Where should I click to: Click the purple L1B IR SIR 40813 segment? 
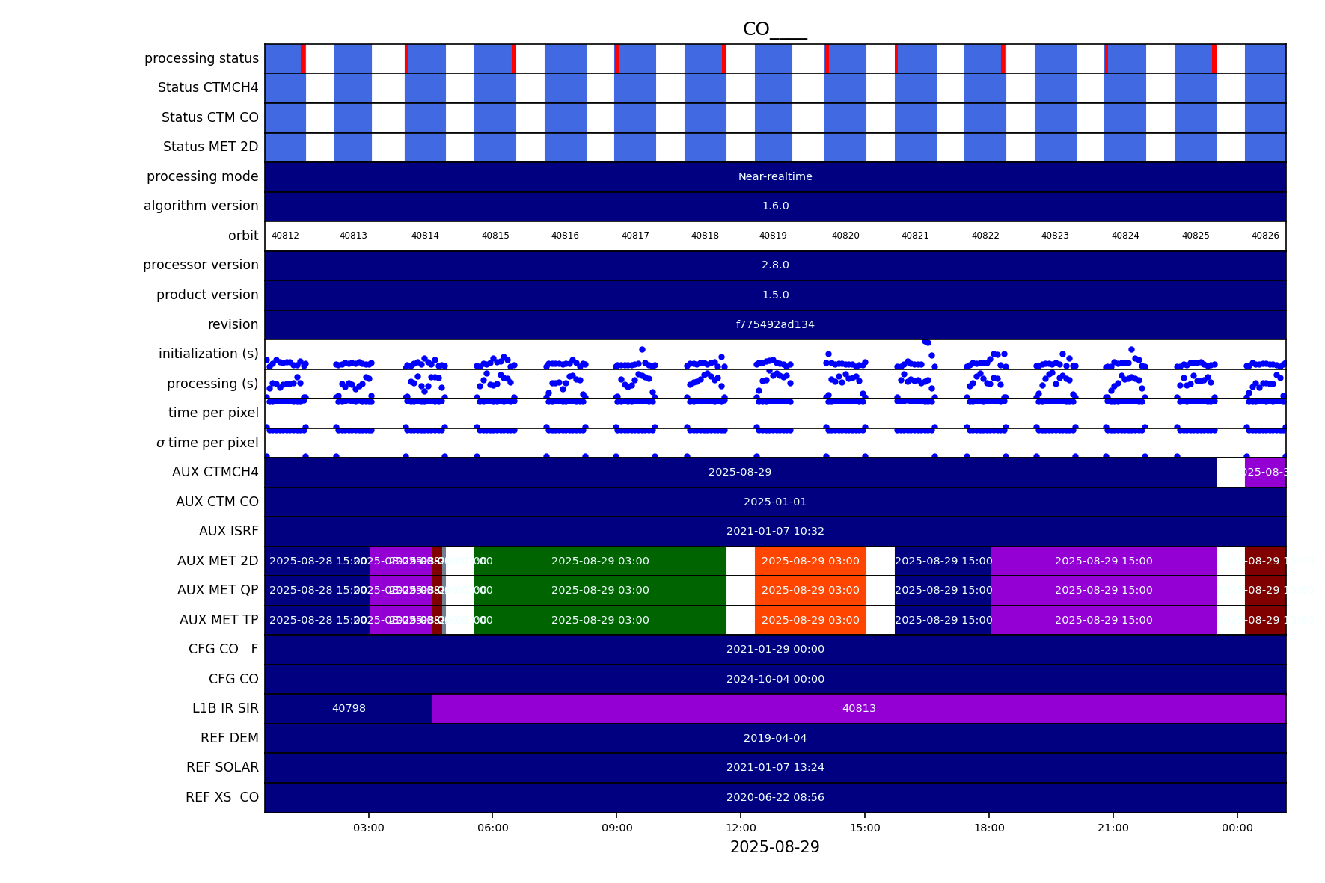pyautogui.click(x=859, y=709)
